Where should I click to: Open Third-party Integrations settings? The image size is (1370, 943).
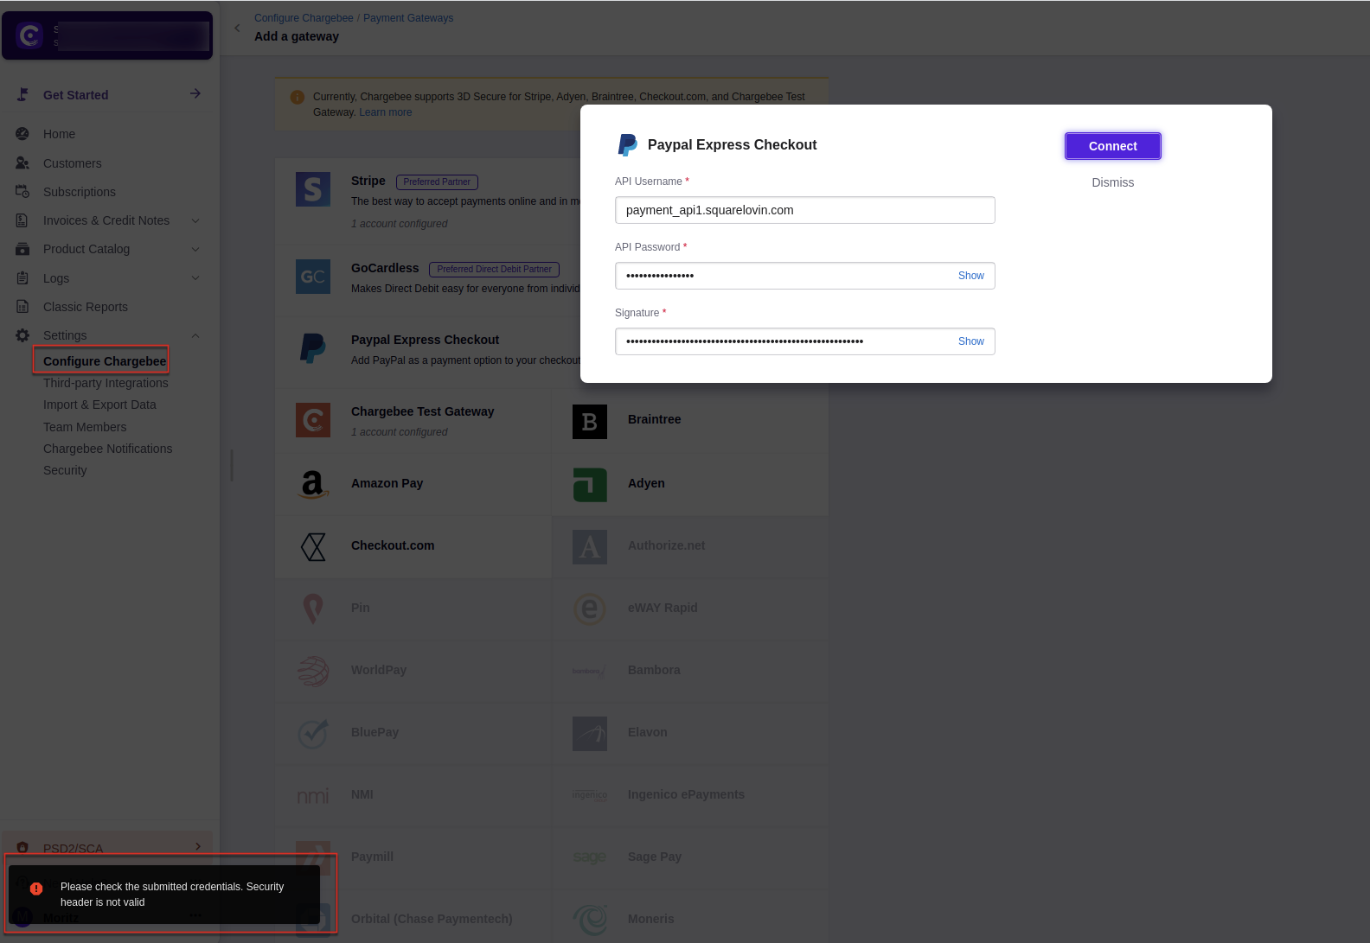(106, 383)
